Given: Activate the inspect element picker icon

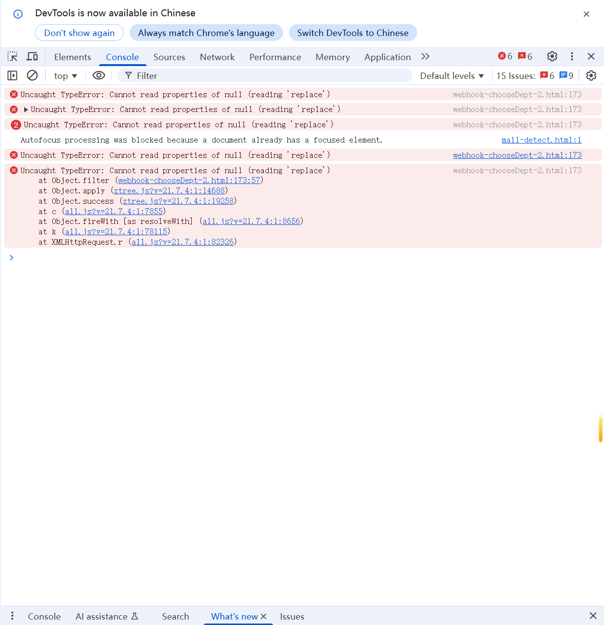Looking at the screenshot, I should coord(13,57).
